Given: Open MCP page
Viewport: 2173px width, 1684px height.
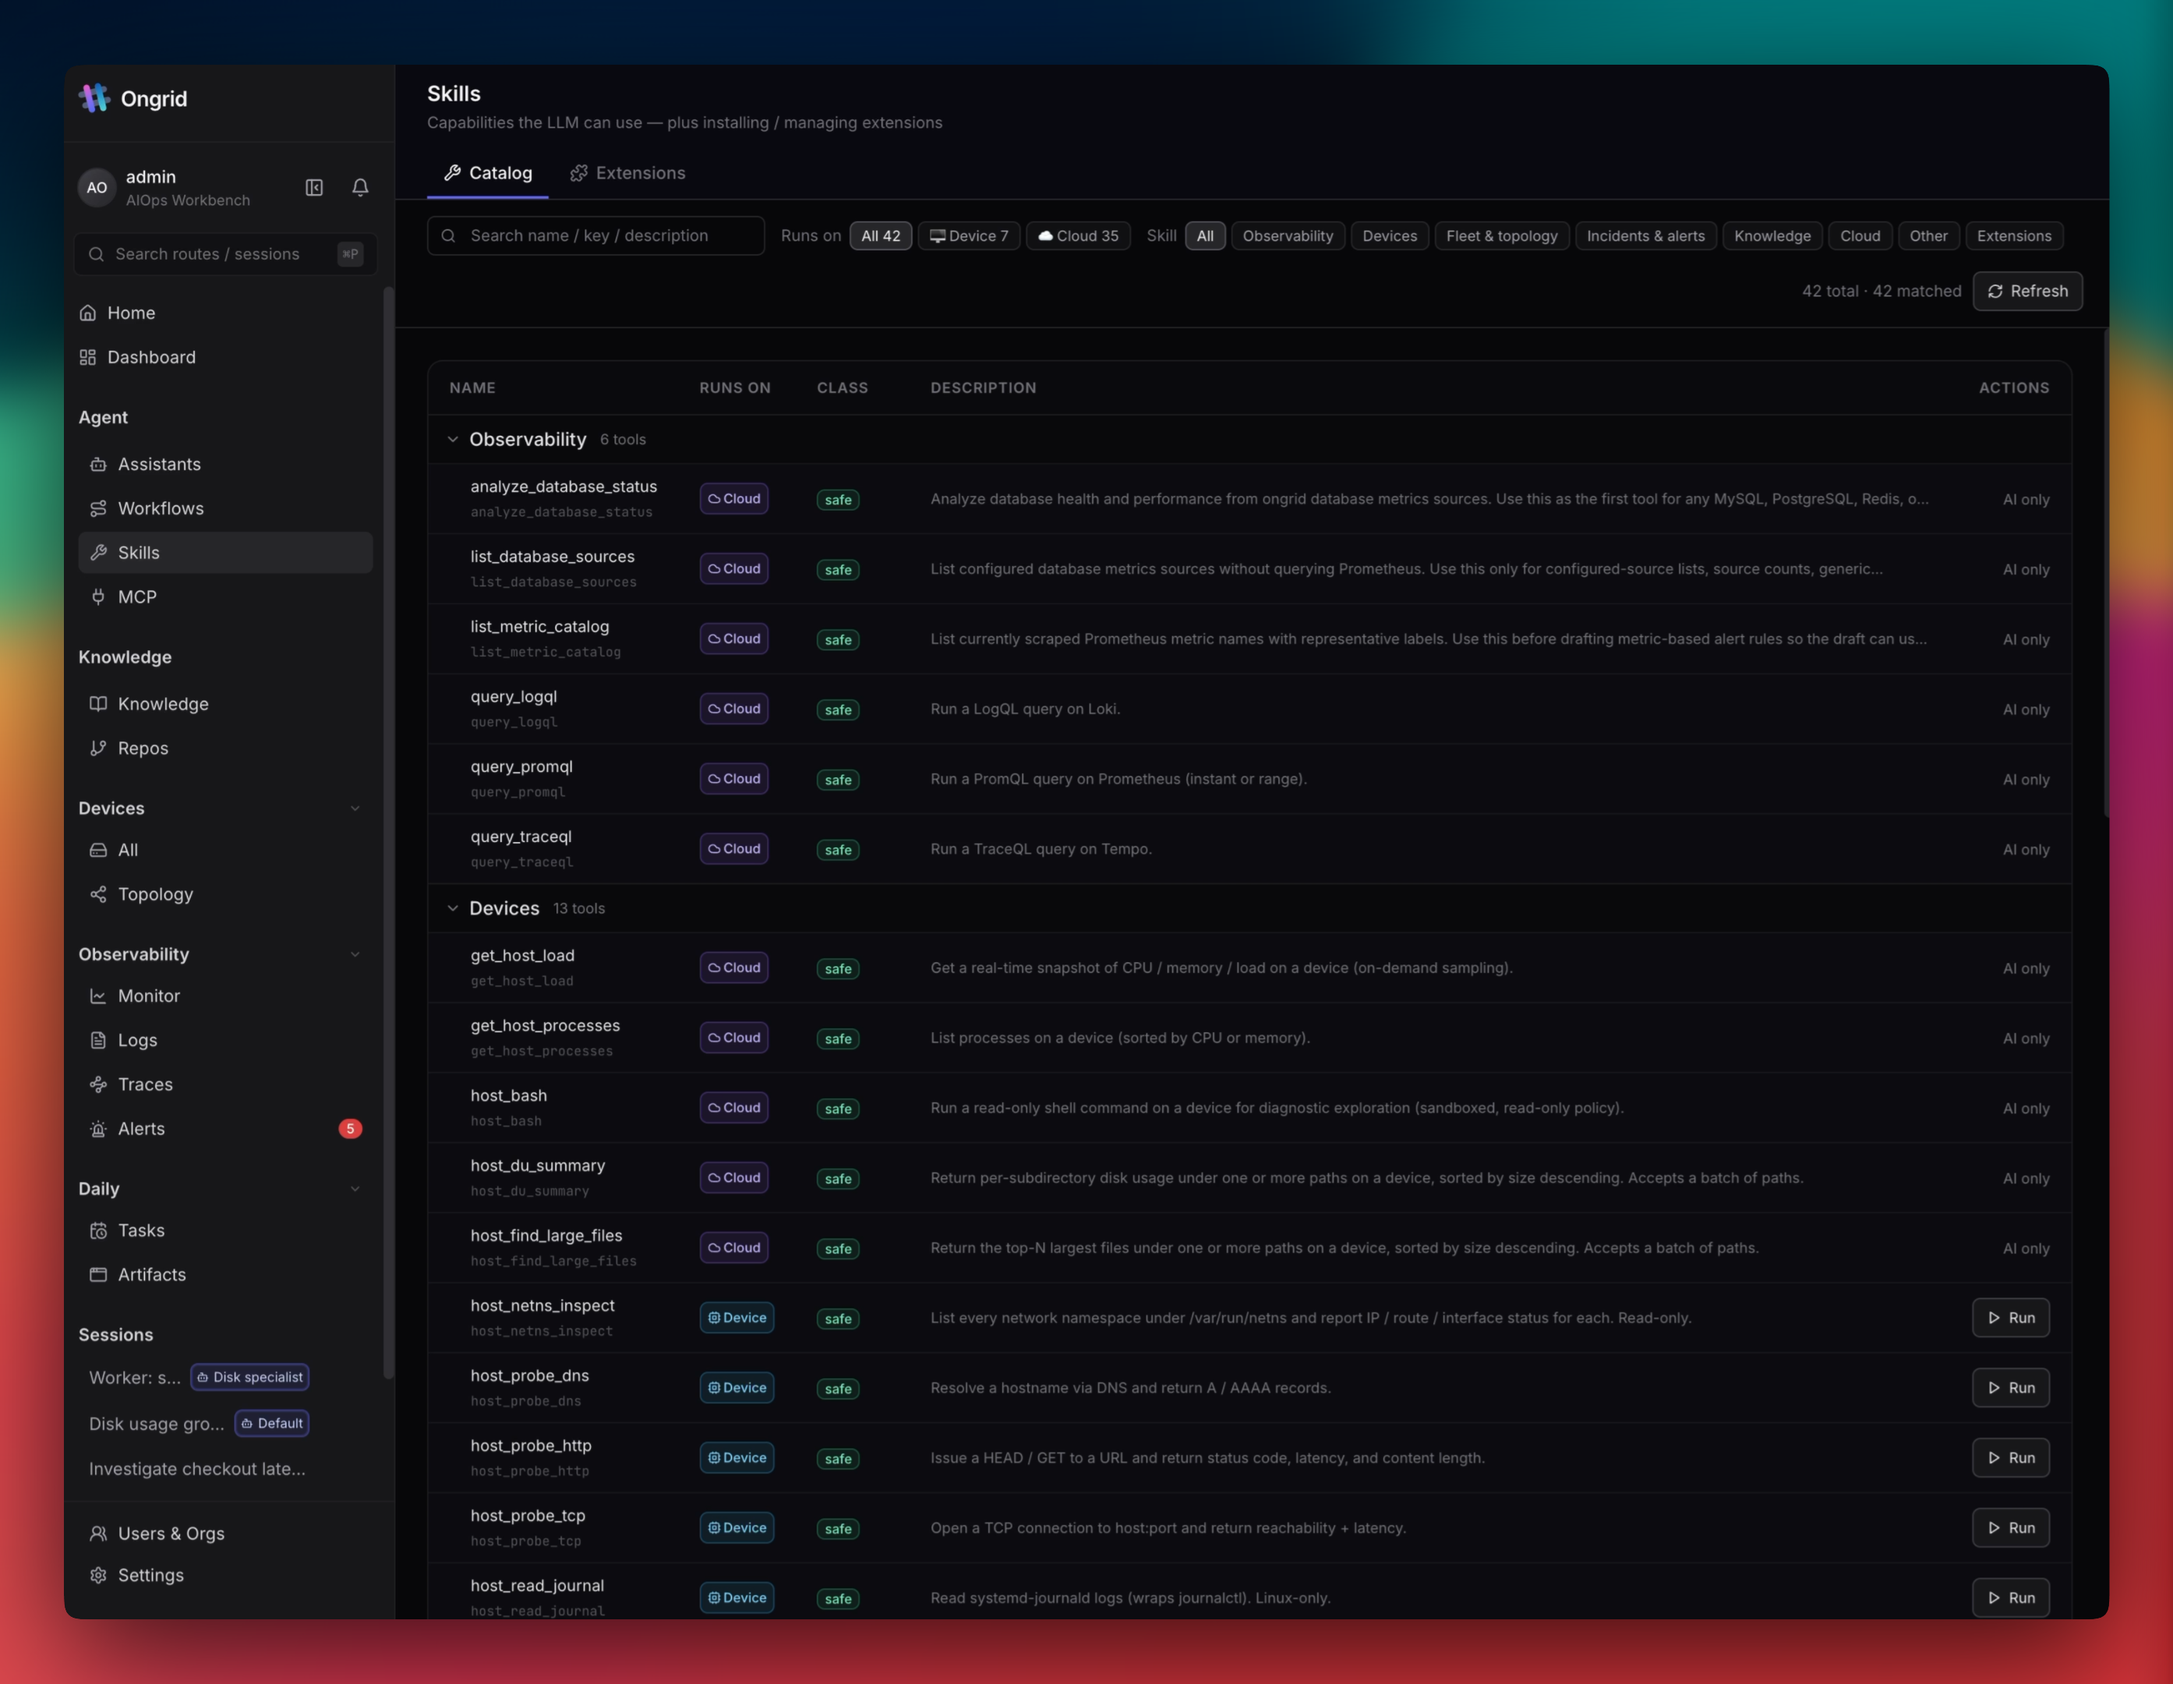Looking at the screenshot, I should tap(225, 597).
